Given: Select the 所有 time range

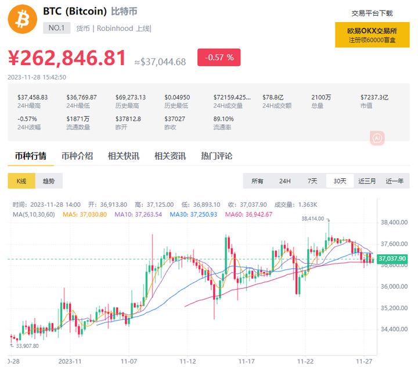Looking at the screenshot, I should coord(257,181).
